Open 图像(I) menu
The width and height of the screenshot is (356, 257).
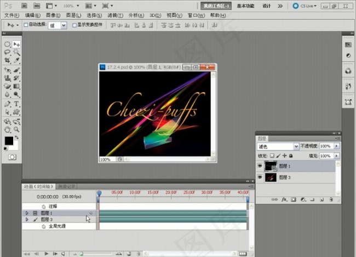53,15
